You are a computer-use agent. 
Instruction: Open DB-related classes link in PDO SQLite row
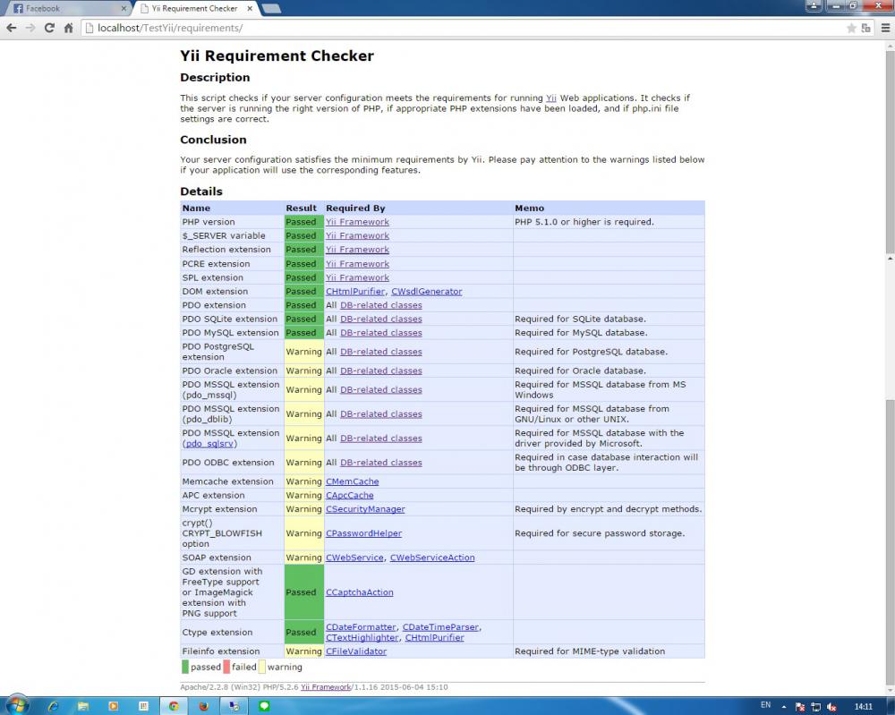(380, 319)
